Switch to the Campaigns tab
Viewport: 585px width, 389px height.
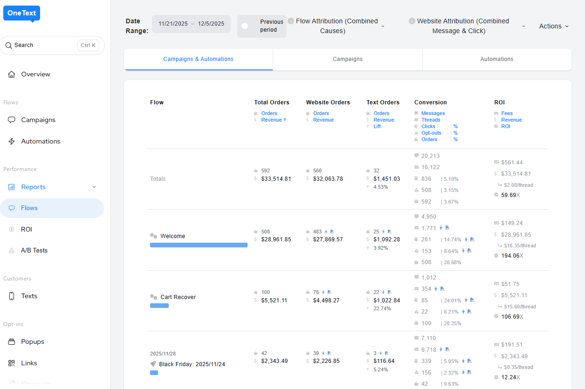tap(347, 59)
